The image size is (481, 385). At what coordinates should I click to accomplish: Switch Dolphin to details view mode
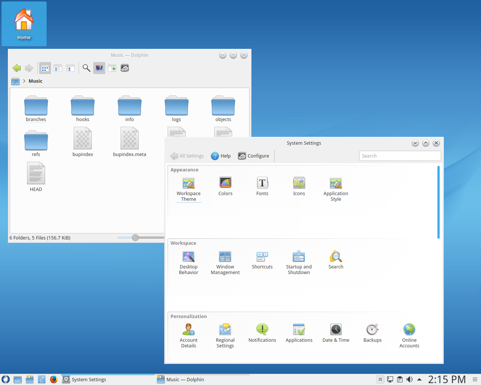[71, 68]
